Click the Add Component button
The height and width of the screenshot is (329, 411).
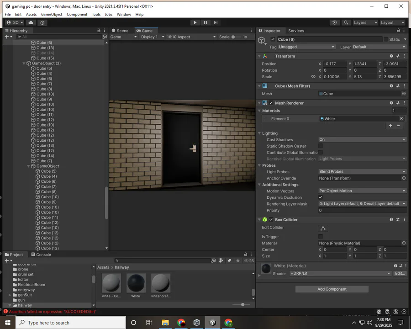332,289
